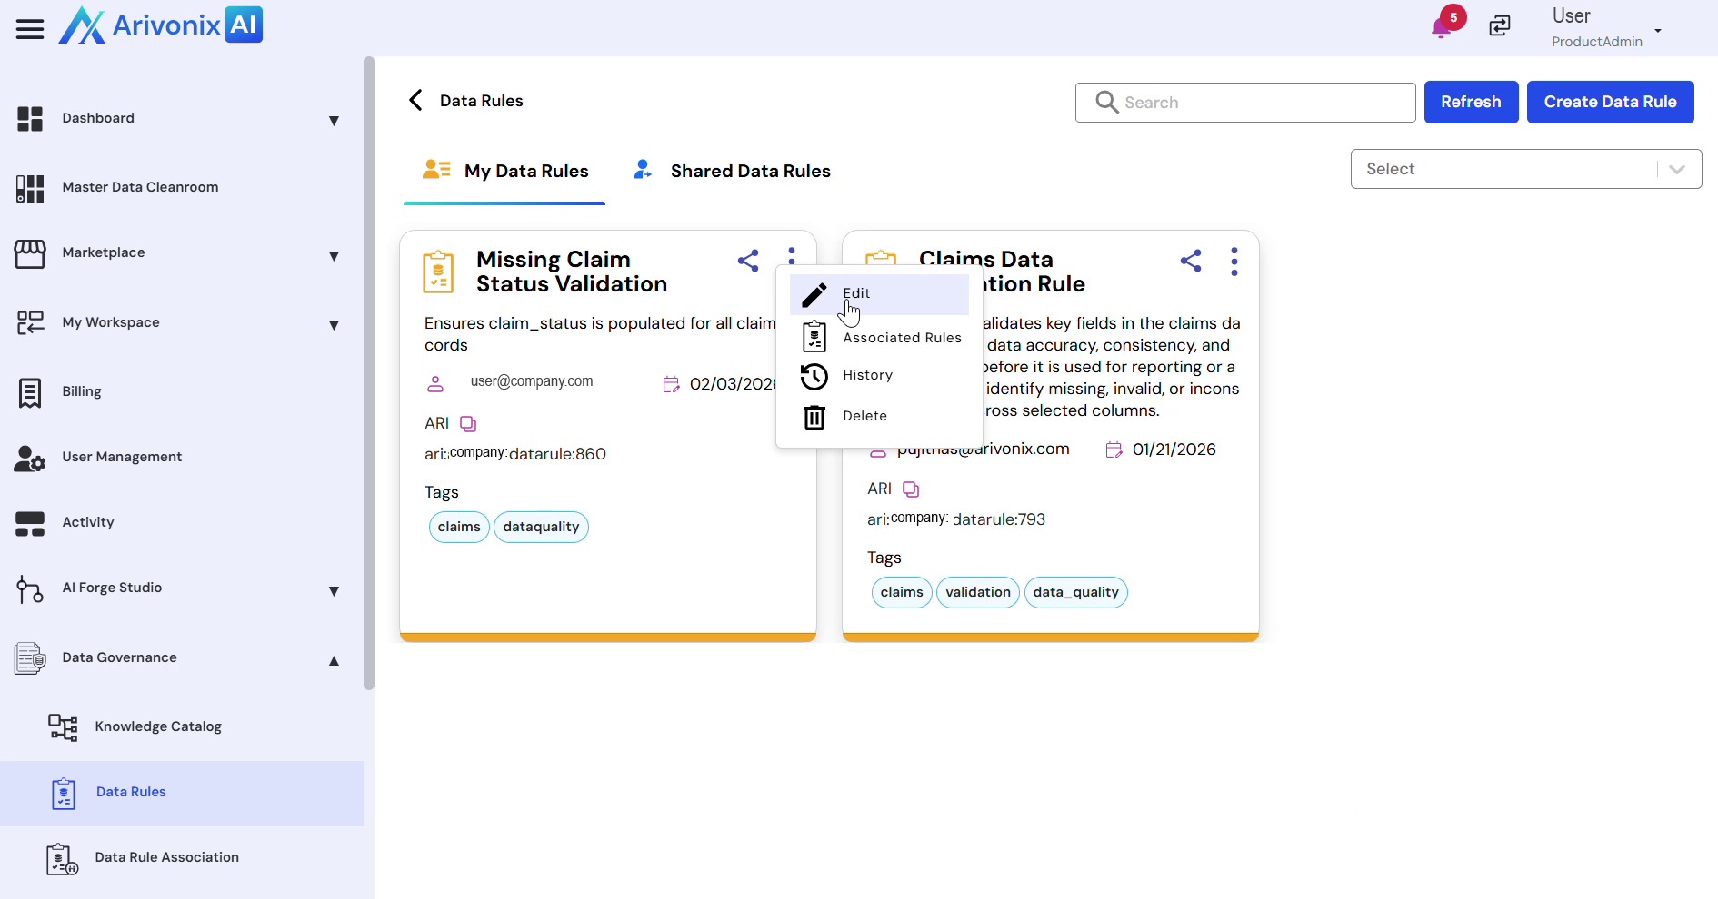
Task: Click the notifications bell icon
Action: (1440, 27)
